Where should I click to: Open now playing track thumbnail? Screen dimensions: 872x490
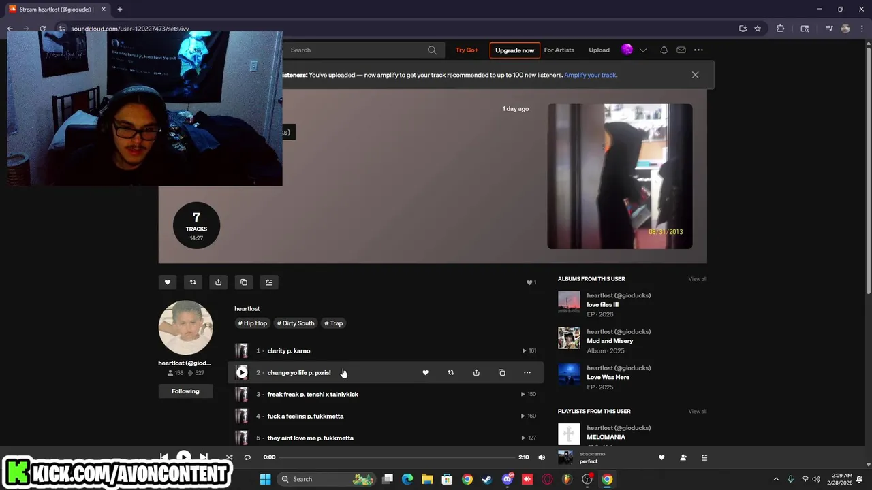click(x=565, y=457)
